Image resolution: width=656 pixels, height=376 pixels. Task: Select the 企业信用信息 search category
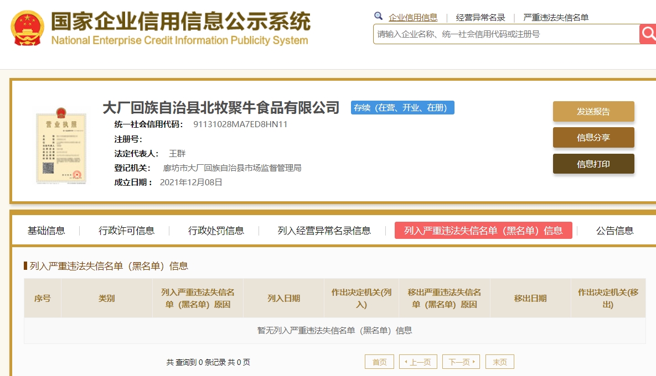413,18
